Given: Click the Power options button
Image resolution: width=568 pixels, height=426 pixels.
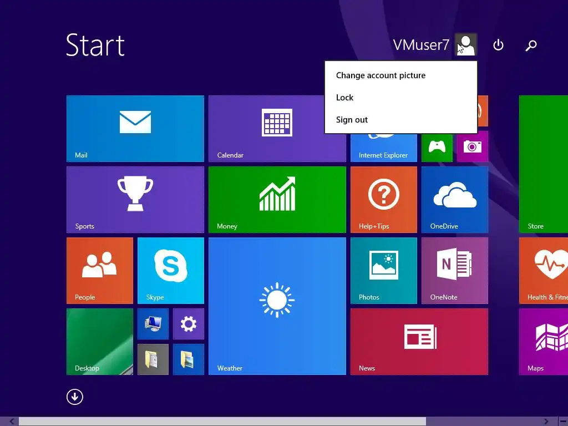Looking at the screenshot, I should pyautogui.click(x=498, y=45).
